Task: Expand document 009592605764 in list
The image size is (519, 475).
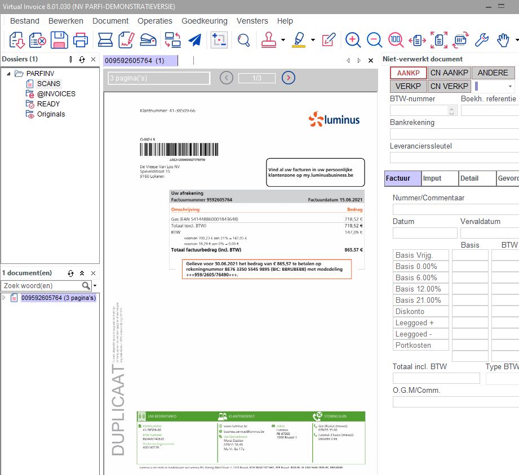Action: (x=4, y=298)
